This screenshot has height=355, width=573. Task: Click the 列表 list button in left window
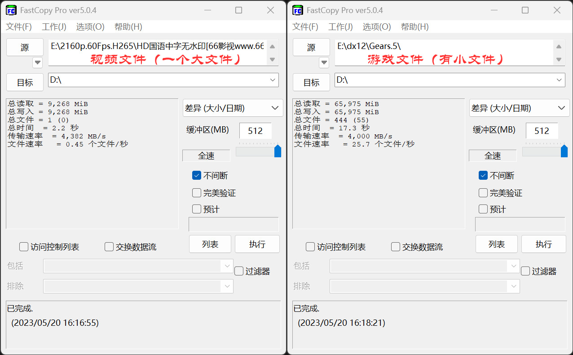click(x=210, y=244)
